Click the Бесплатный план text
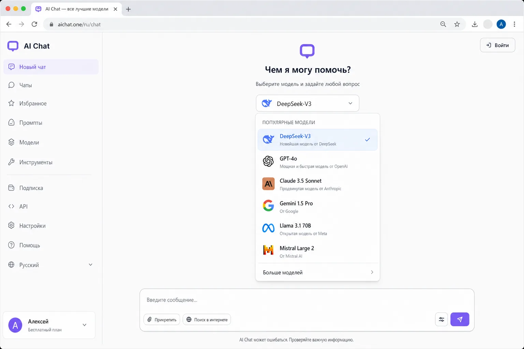This screenshot has height=349, width=524. pyautogui.click(x=45, y=330)
